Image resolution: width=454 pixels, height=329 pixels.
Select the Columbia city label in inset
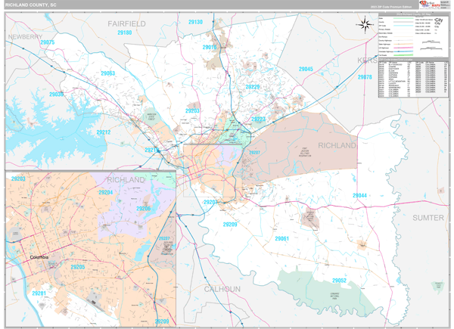(x=44, y=258)
